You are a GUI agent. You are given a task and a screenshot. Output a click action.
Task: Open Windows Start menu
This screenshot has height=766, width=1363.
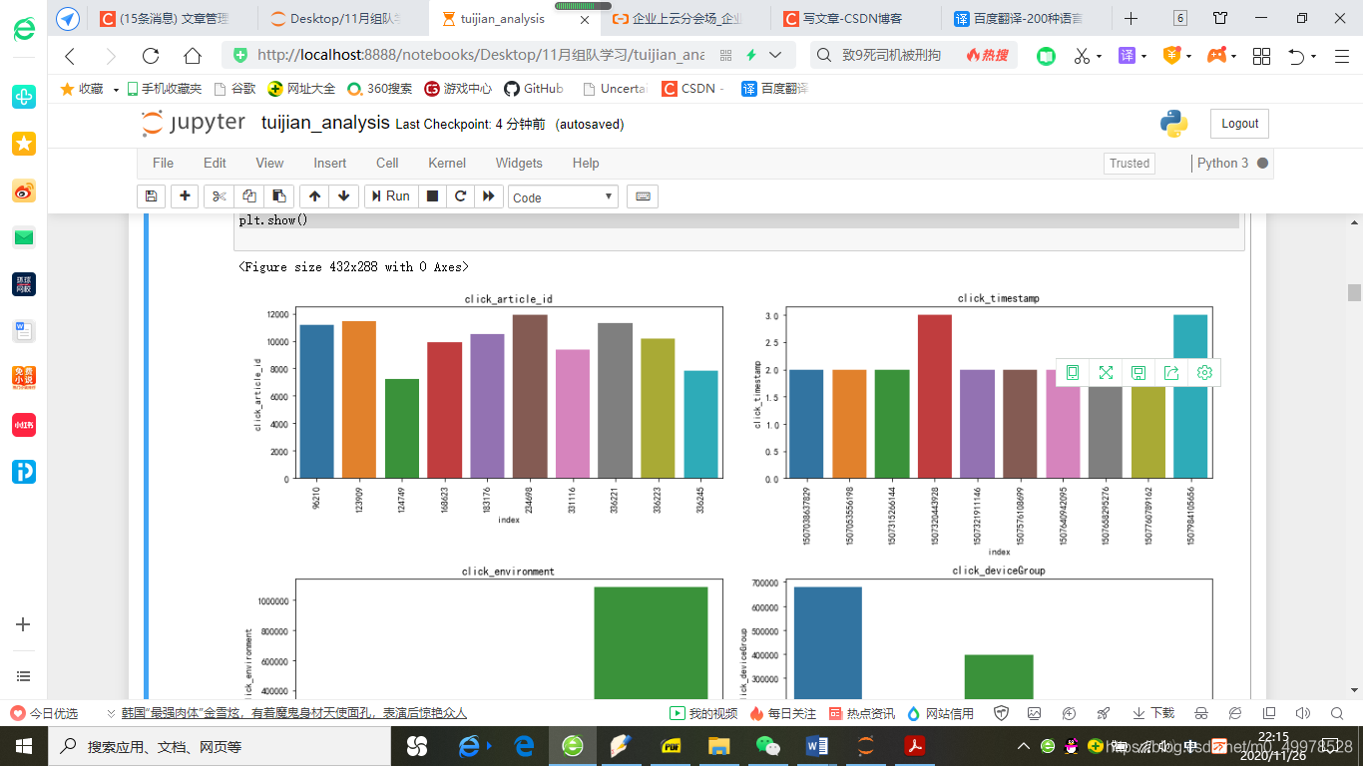tap(23, 746)
